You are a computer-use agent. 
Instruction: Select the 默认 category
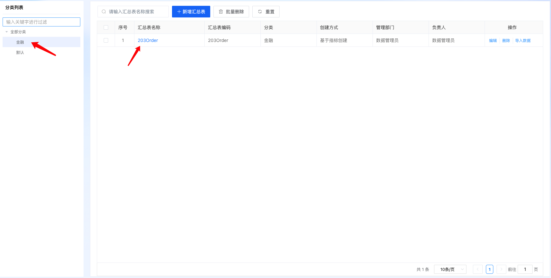click(41, 52)
